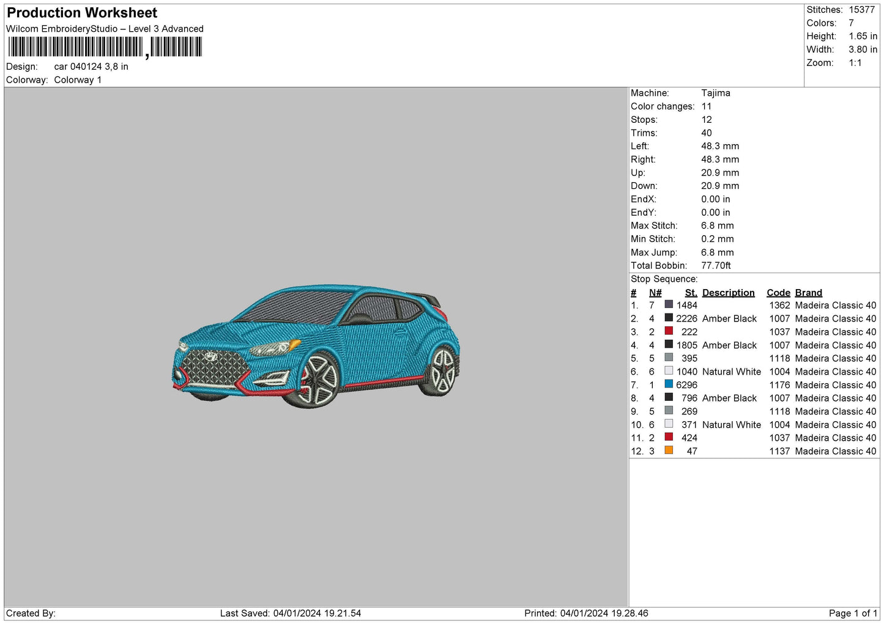Click the Up value '20.9 mm'
The image size is (884, 624).
[720, 172]
